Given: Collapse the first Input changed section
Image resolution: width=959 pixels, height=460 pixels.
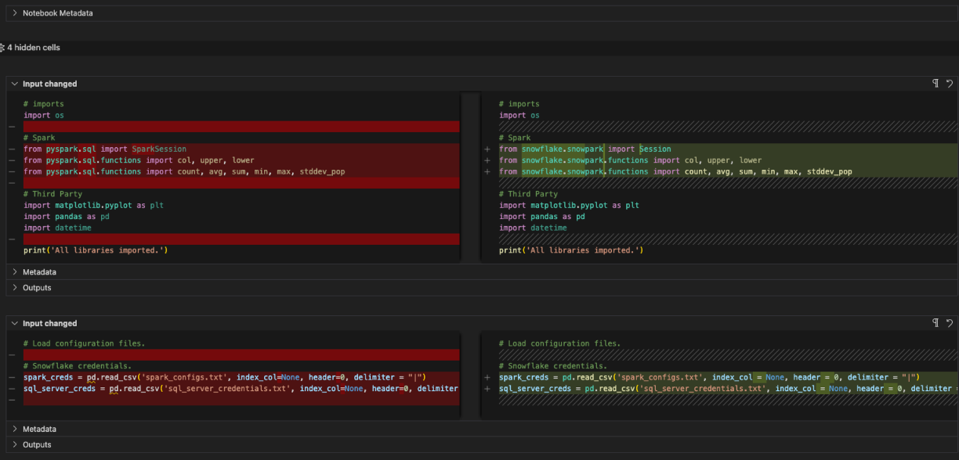Looking at the screenshot, I should [15, 84].
